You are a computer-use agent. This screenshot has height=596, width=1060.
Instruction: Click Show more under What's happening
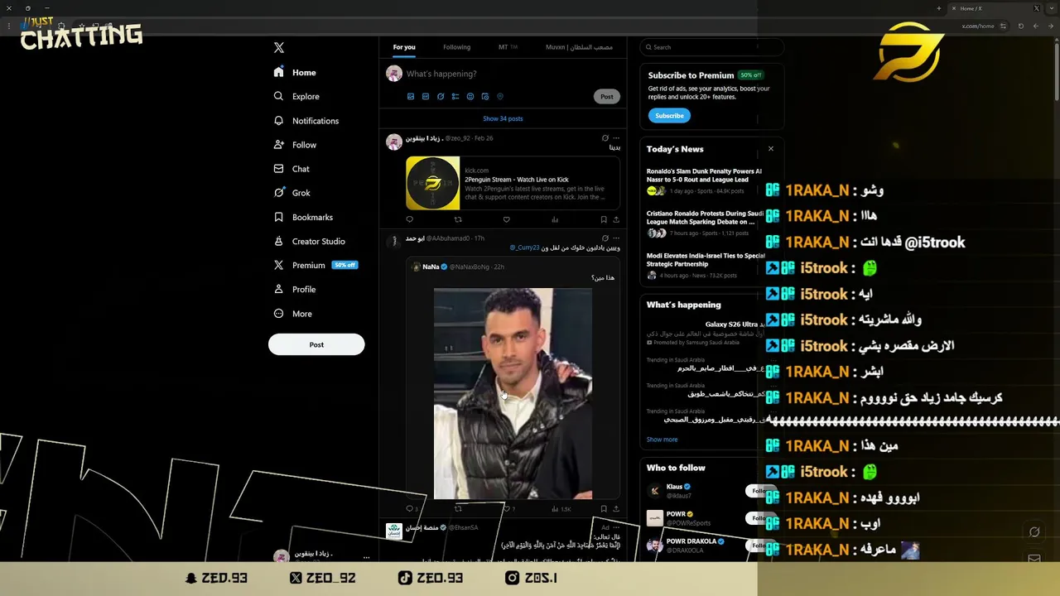[662, 440]
